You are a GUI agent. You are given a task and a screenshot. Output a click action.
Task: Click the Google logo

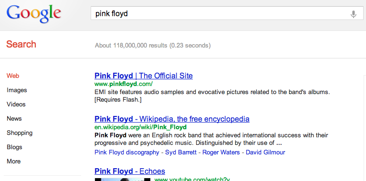[x=34, y=14]
